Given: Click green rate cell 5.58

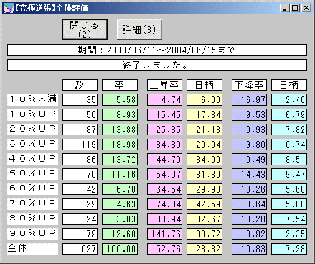Looking at the screenshot, I should [x=120, y=99].
